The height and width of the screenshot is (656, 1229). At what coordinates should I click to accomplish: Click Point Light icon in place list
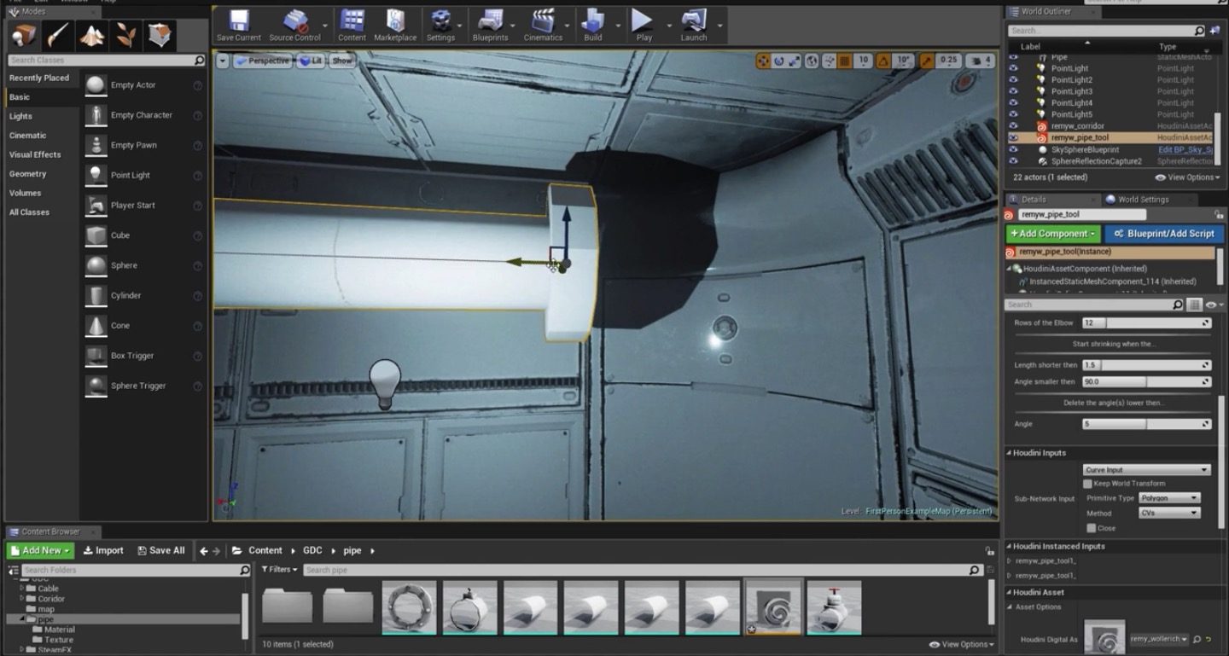click(96, 175)
